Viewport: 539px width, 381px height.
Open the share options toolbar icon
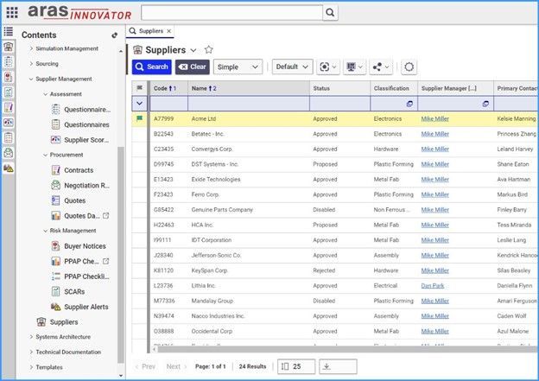click(380, 67)
